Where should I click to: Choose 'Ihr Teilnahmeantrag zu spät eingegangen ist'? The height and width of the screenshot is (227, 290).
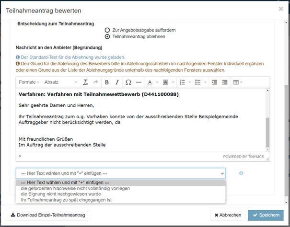pos(66,200)
